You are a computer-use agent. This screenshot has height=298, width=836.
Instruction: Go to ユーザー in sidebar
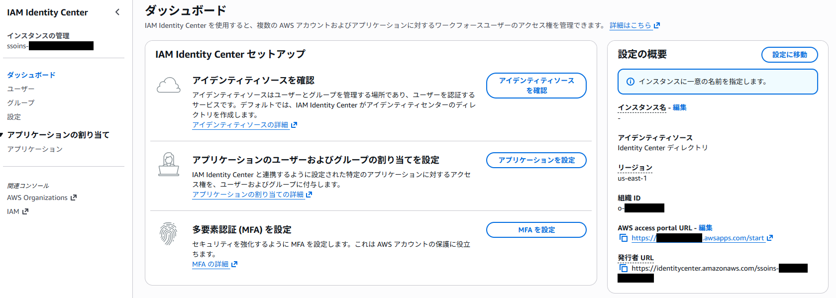click(21, 89)
